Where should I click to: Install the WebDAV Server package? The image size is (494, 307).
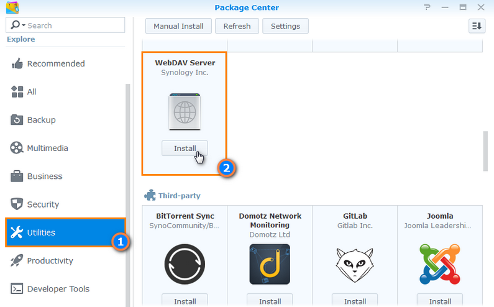coord(185,148)
